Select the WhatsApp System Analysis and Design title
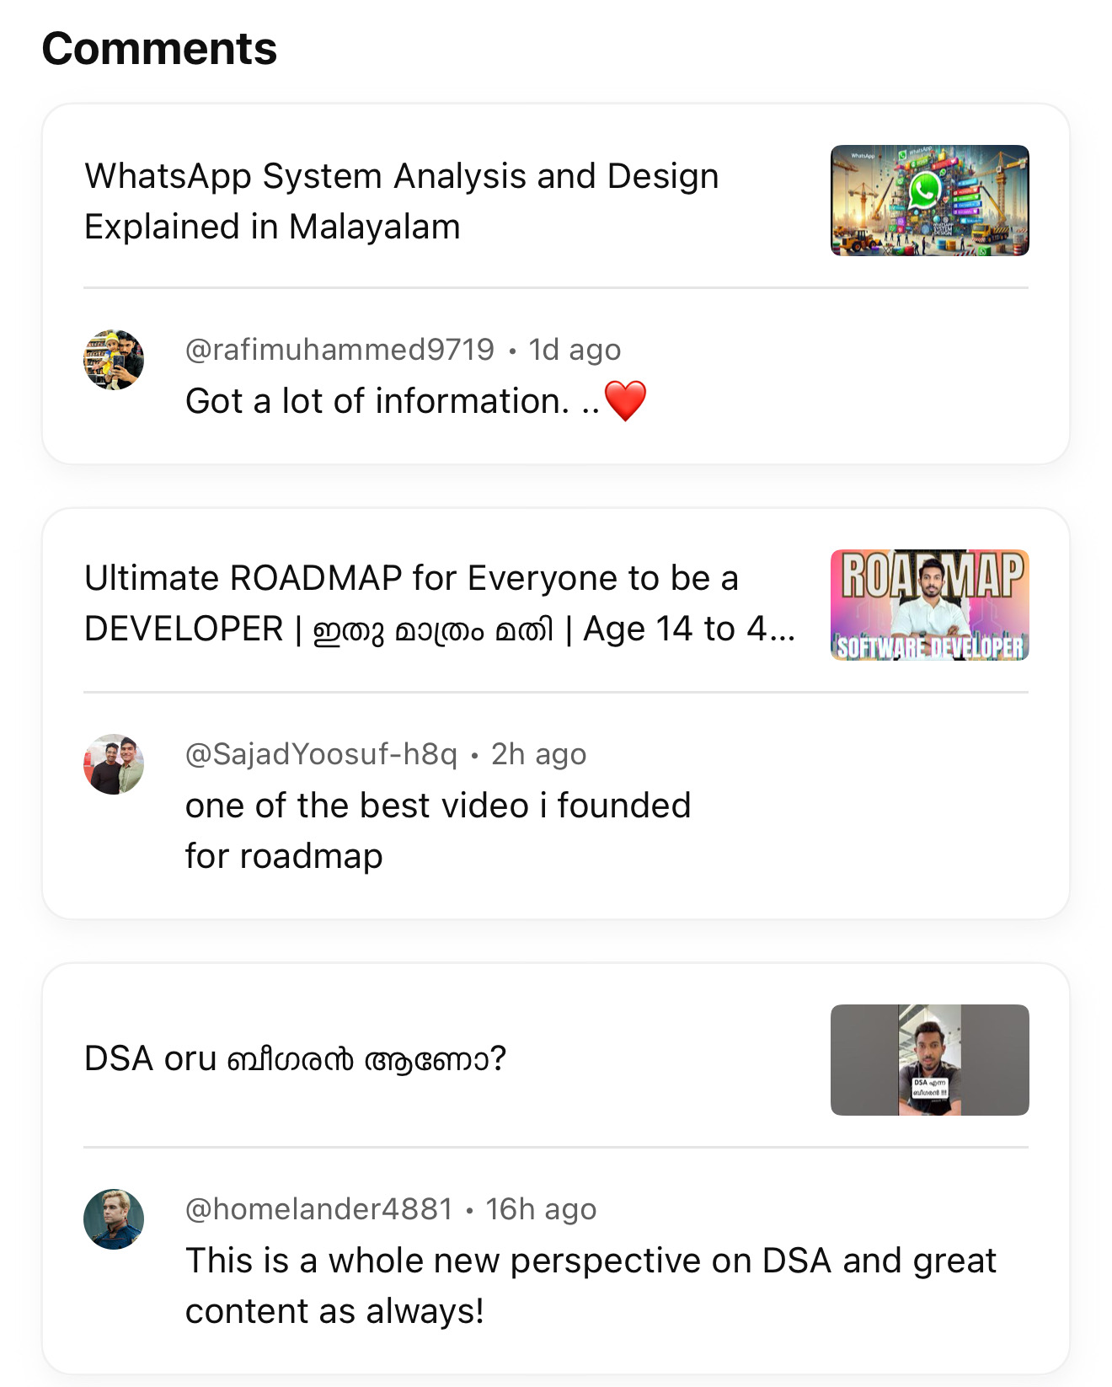This screenshot has width=1112, height=1387. pos(401,201)
